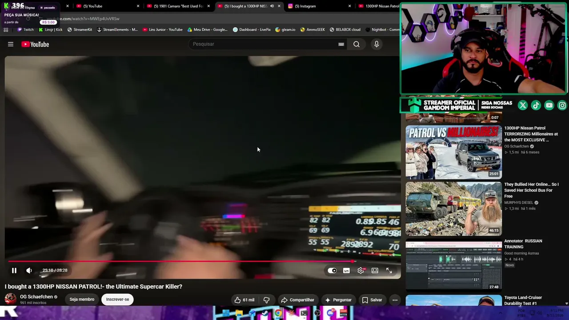Open the YouTube icon in stream overlay

tap(549, 105)
